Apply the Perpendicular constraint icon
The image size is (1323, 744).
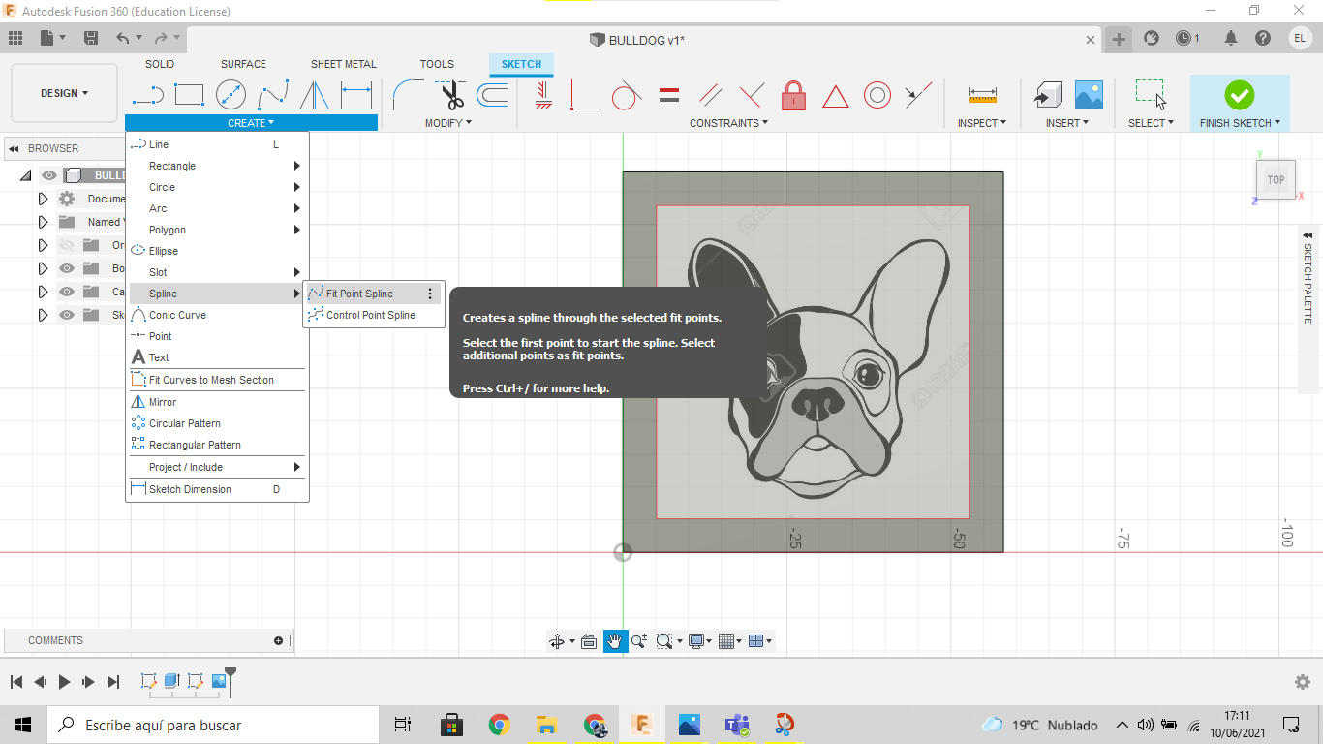pyautogui.click(x=752, y=95)
